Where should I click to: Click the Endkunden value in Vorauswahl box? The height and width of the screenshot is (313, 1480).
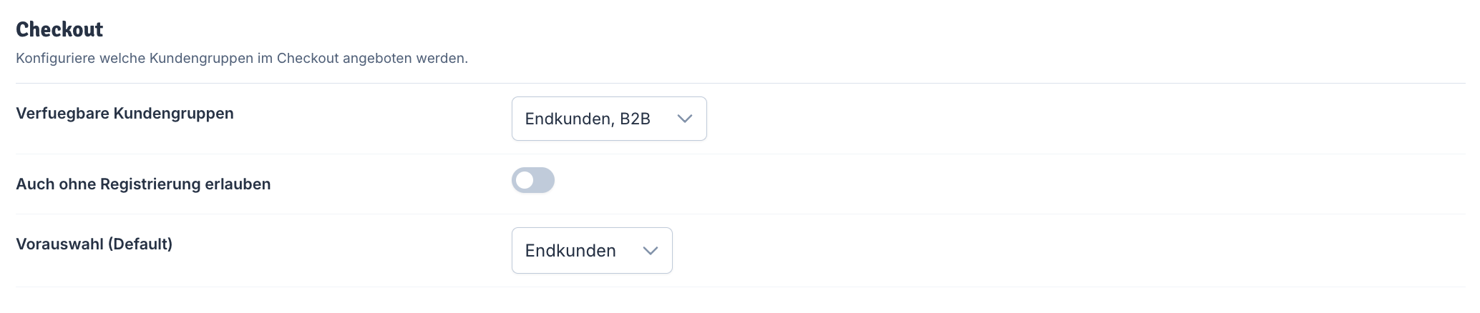[570, 251]
